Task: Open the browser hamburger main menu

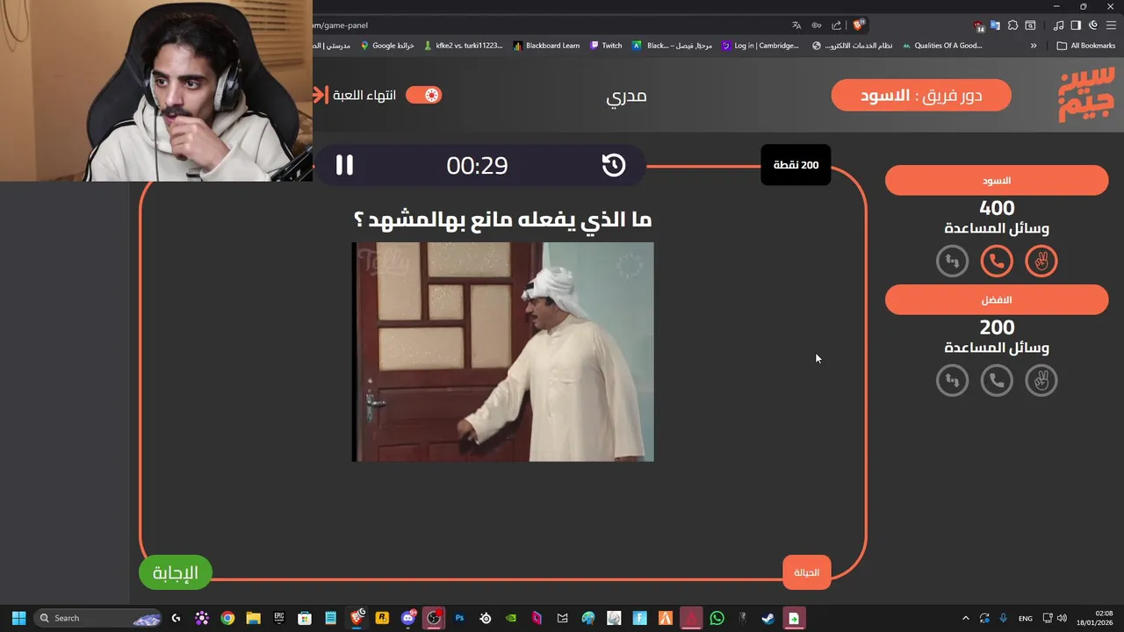Action: click(x=1111, y=25)
